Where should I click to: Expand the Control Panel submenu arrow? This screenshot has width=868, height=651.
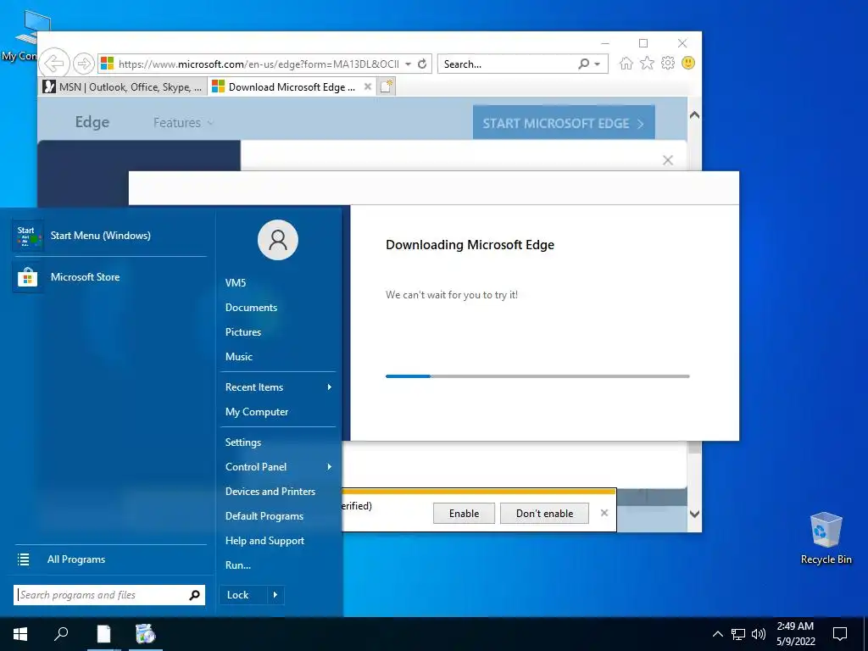point(330,467)
